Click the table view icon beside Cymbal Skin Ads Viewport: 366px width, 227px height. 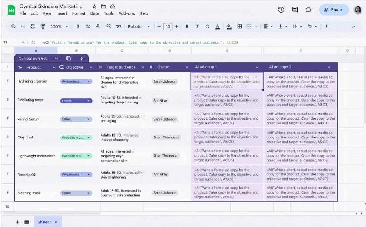pyautogui.click(x=68, y=58)
